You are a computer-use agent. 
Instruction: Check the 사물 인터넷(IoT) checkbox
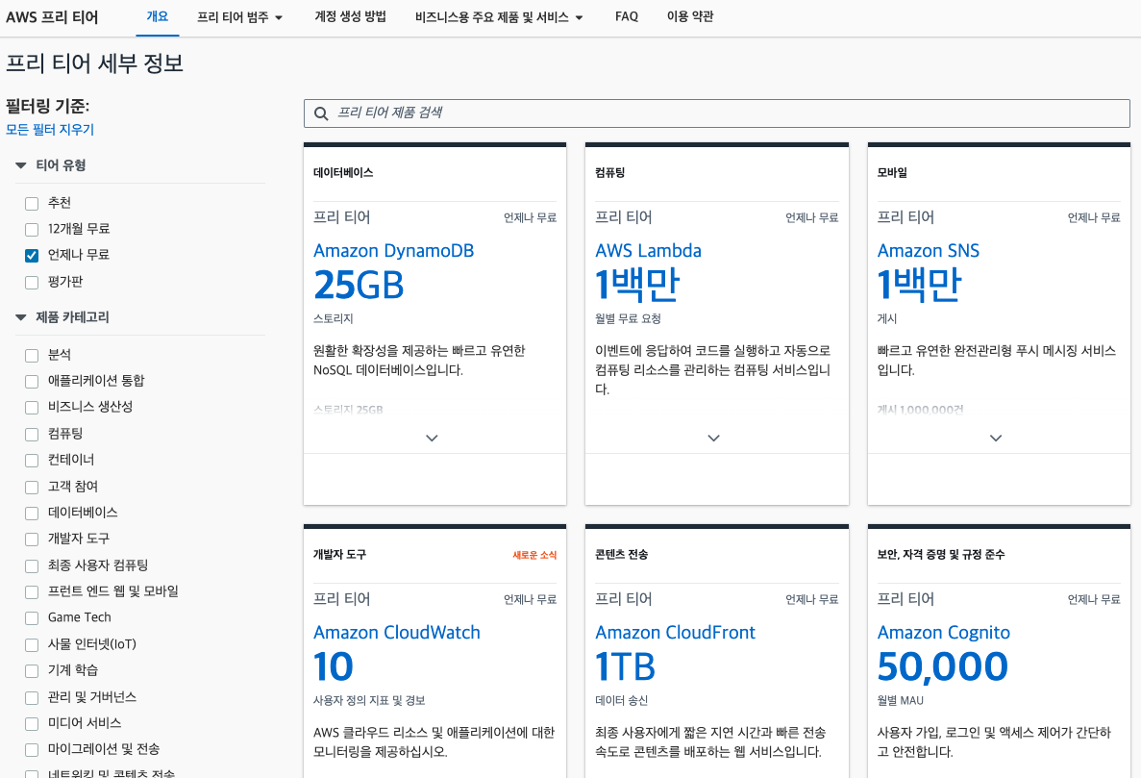click(32, 645)
